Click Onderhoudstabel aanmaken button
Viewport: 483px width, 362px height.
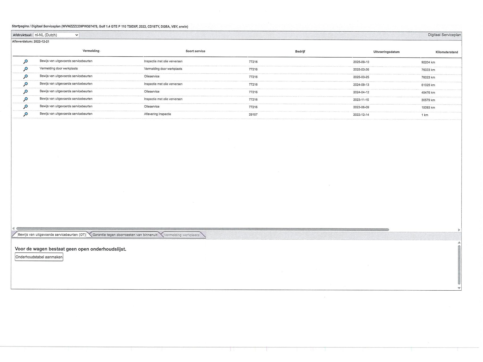pos(39,257)
